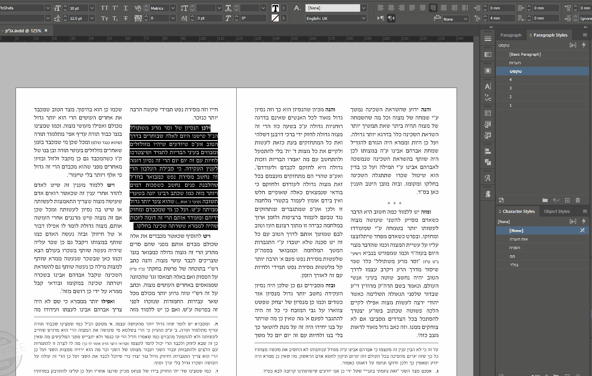Open font size dropdown showing 10 pt
592x376 pixels.
pos(92,8)
